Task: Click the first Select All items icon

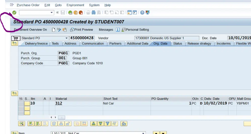Action: point(31,124)
